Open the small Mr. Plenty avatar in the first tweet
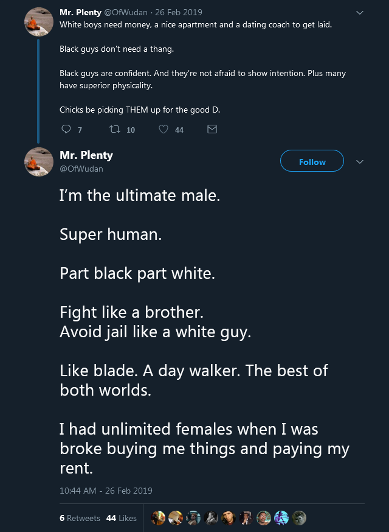 click(39, 23)
